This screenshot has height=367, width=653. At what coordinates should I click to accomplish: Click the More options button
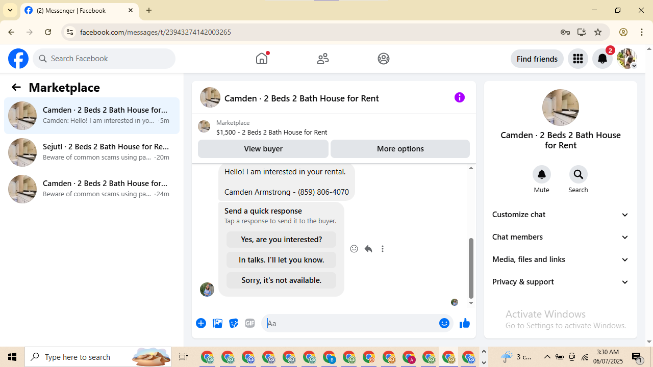tap(400, 149)
